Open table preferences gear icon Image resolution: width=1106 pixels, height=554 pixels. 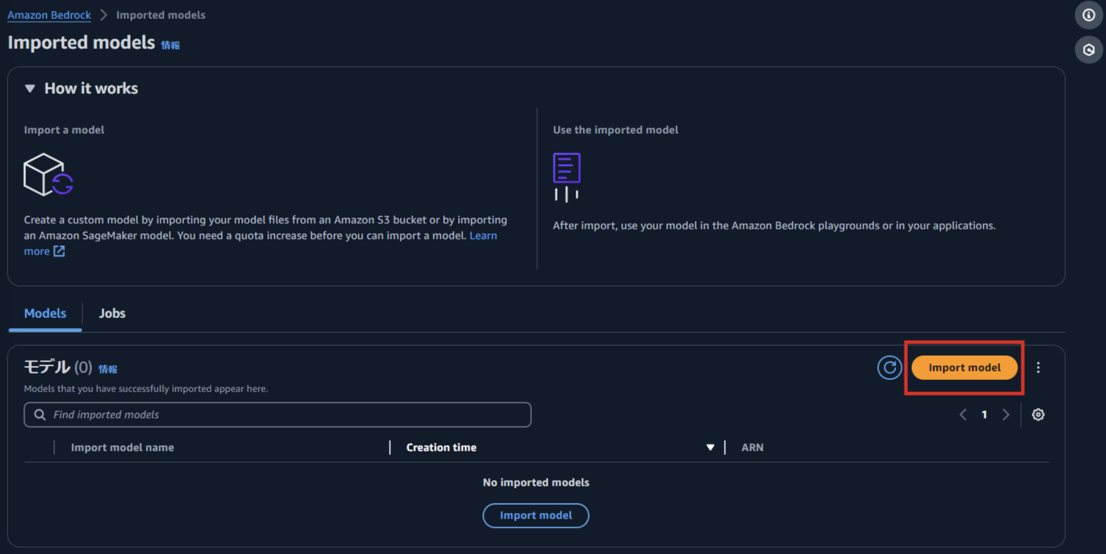click(1038, 414)
